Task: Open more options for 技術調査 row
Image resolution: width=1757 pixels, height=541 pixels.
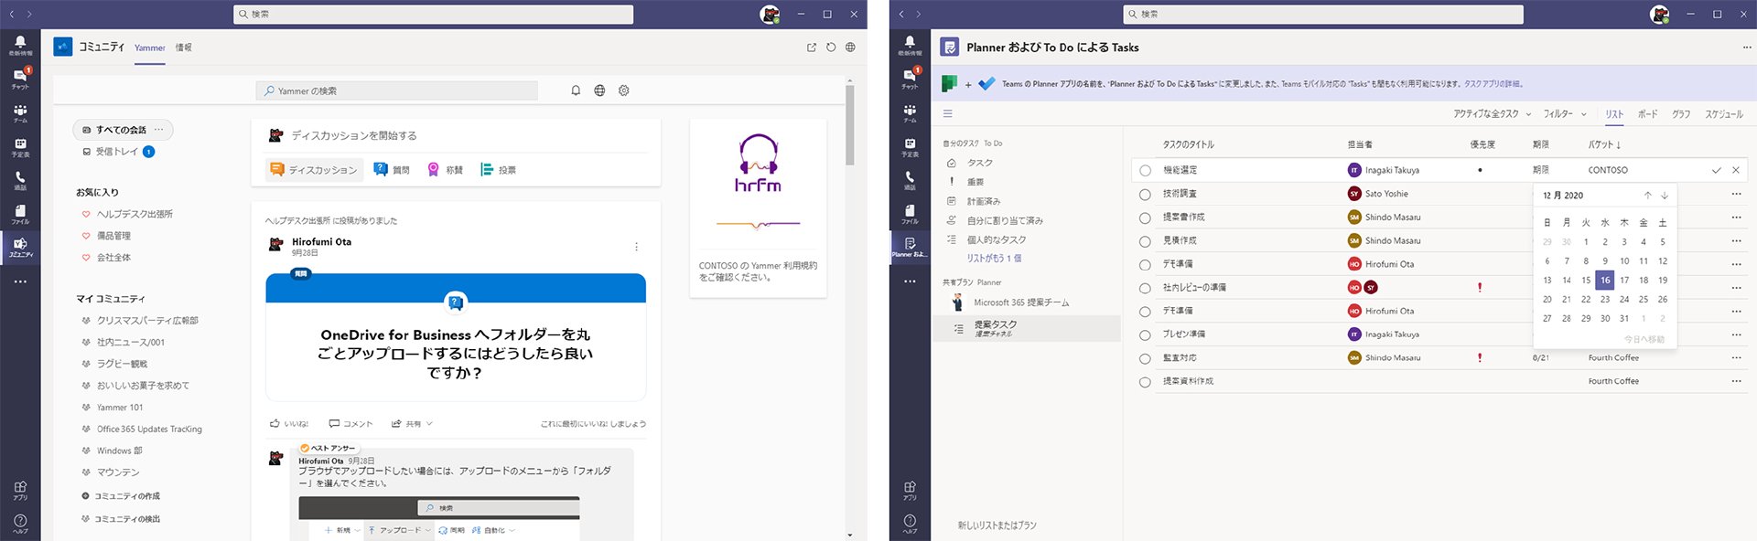Action: point(1736,194)
